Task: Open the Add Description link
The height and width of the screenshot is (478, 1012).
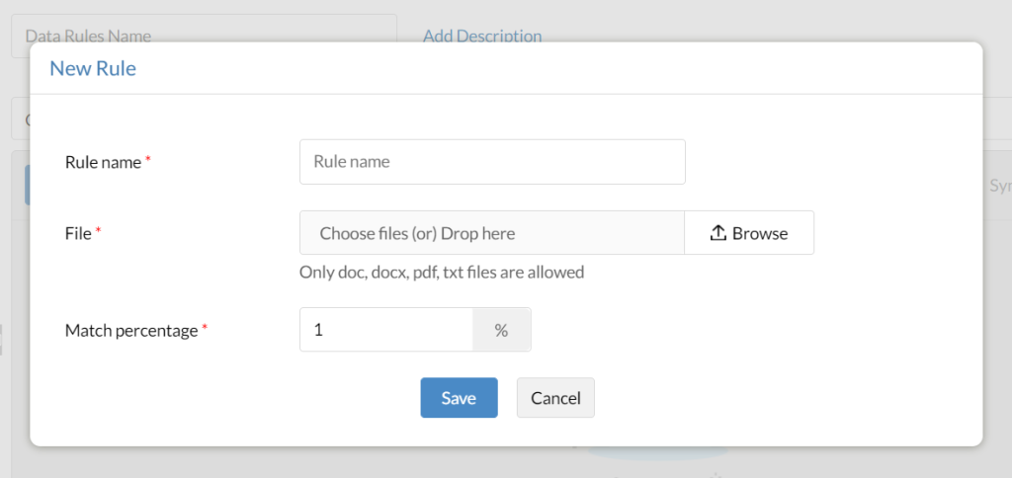Action: tap(482, 36)
